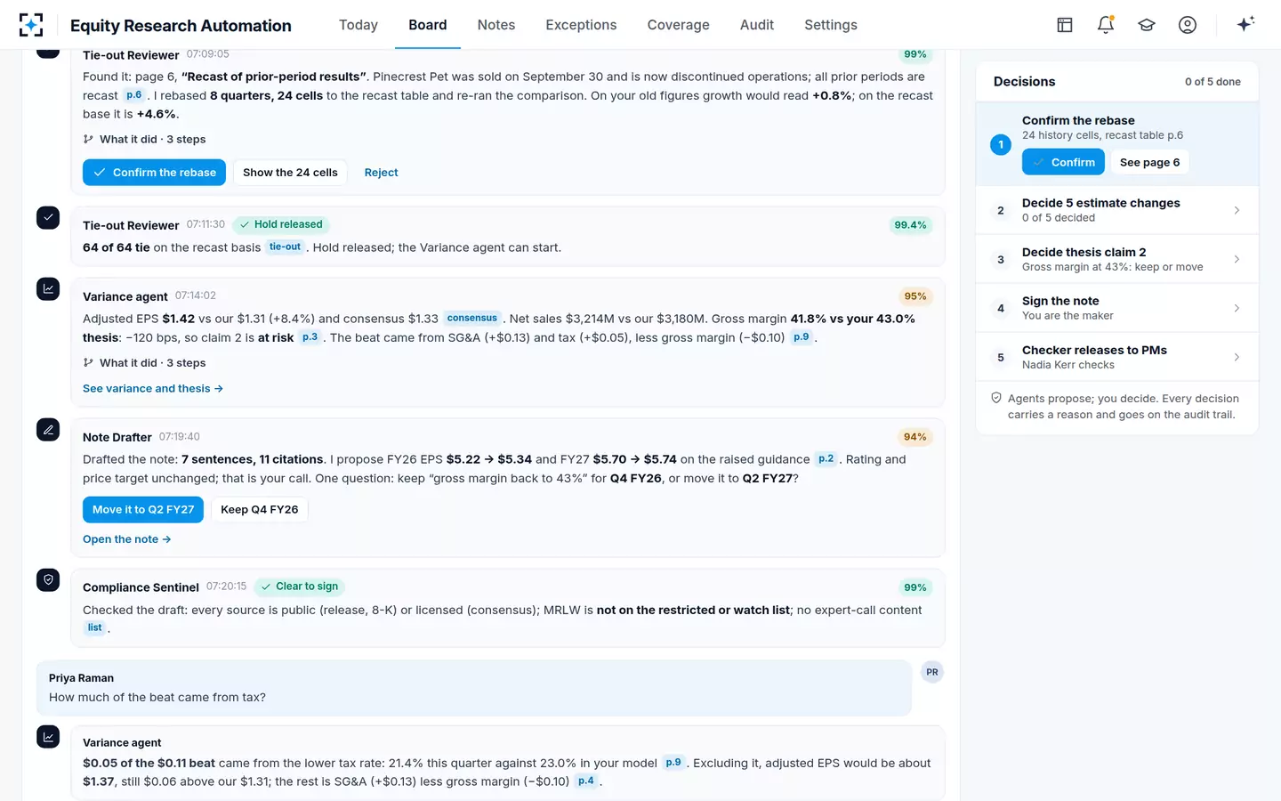Click the Equity Research Automation logo icon
The image size is (1281, 801).
31,25
